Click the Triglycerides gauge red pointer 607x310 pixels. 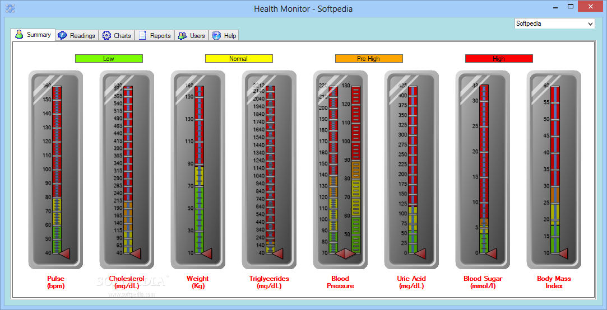[279, 253]
